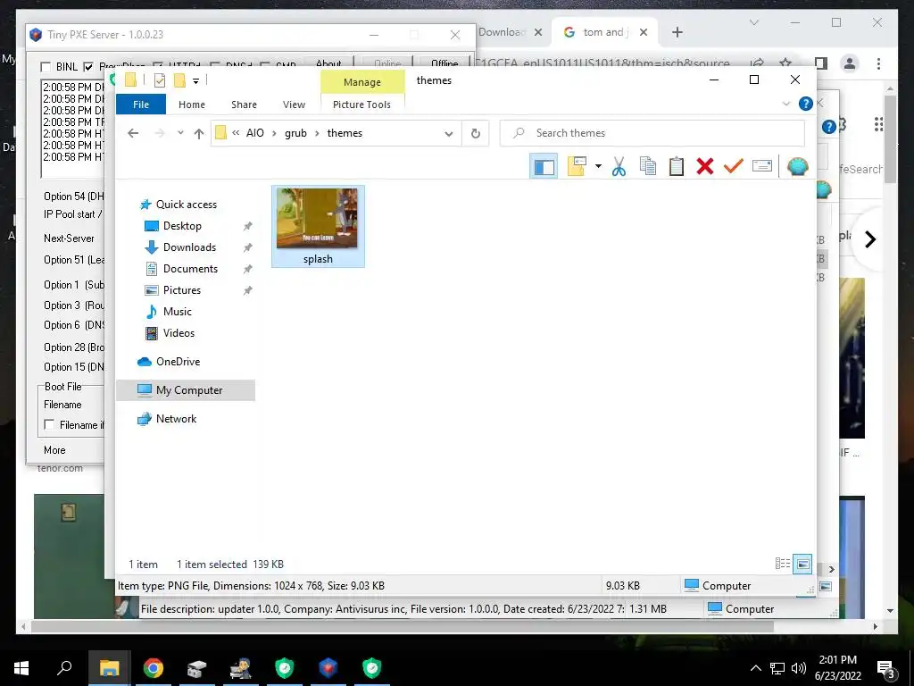Toggle ProxyDhcp checkbox in Tiny PXE Server
Image resolution: width=914 pixels, height=686 pixels.
(88, 67)
